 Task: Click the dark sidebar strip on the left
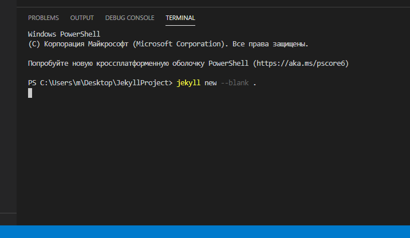click(8, 114)
